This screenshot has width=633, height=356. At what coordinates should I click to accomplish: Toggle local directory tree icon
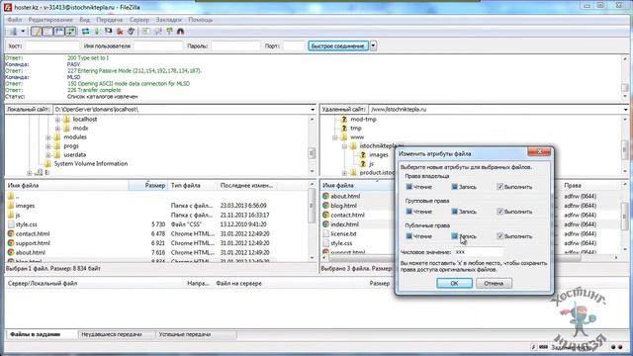point(47,32)
